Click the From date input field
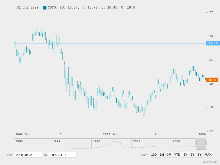The width and height of the screenshot is (220, 165). click(x=29, y=155)
